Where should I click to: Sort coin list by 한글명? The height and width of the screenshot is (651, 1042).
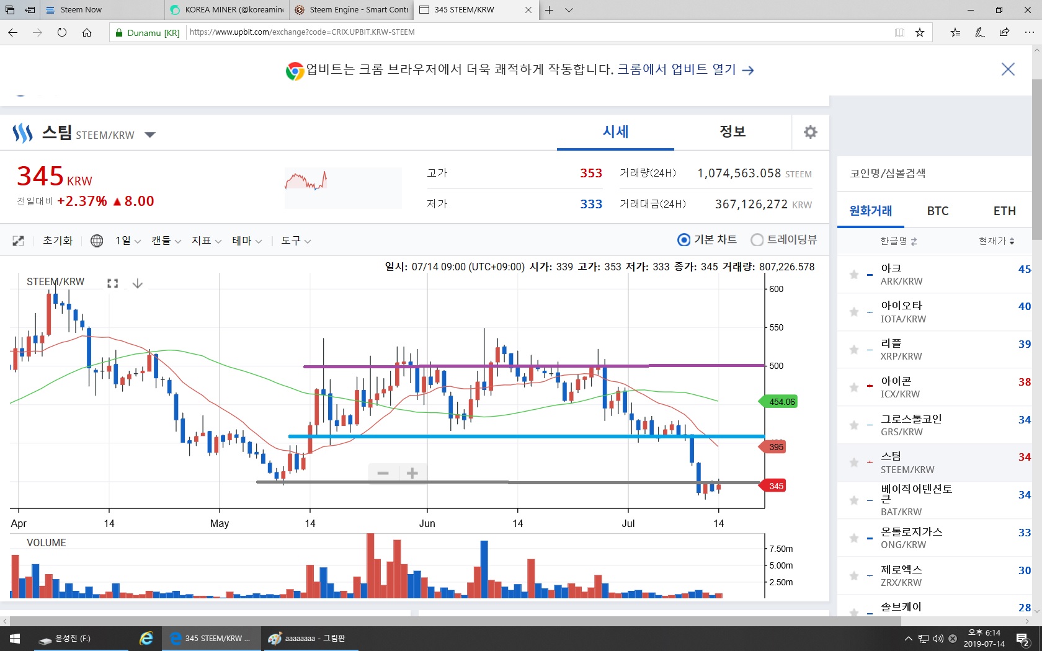(x=898, y=241)
